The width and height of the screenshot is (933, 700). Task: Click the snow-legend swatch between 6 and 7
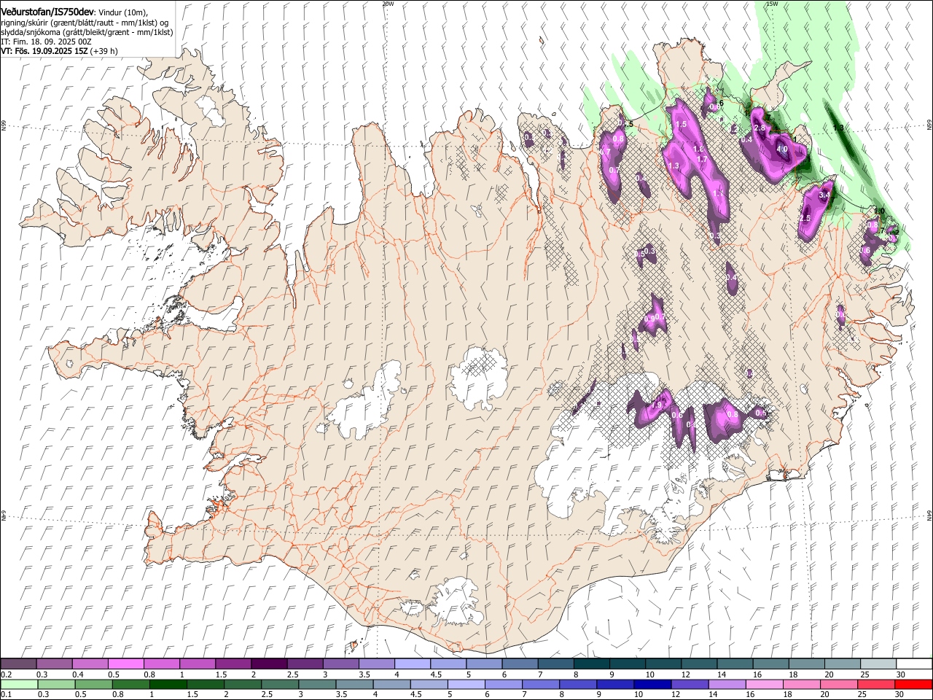pos(520,664)
